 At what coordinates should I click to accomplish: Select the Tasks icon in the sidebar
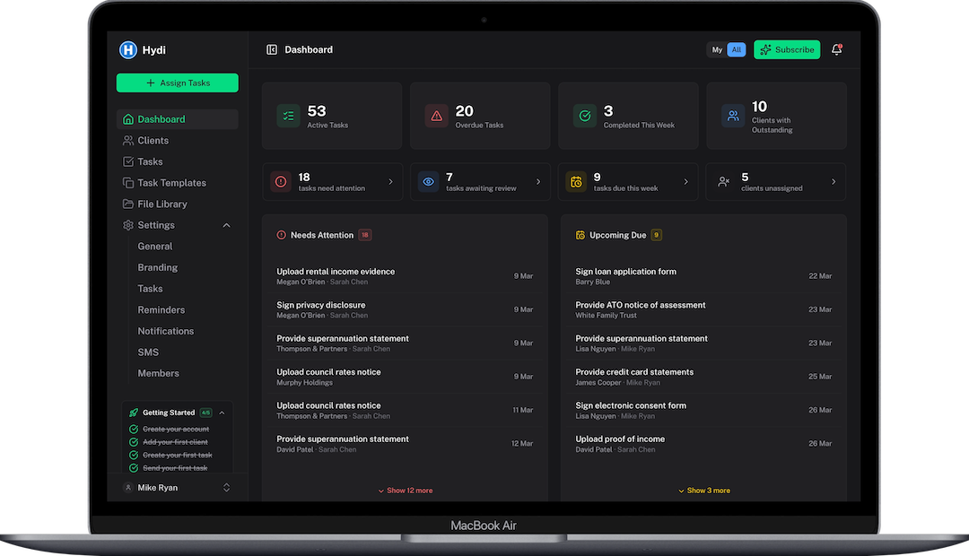tap(129, 161)
